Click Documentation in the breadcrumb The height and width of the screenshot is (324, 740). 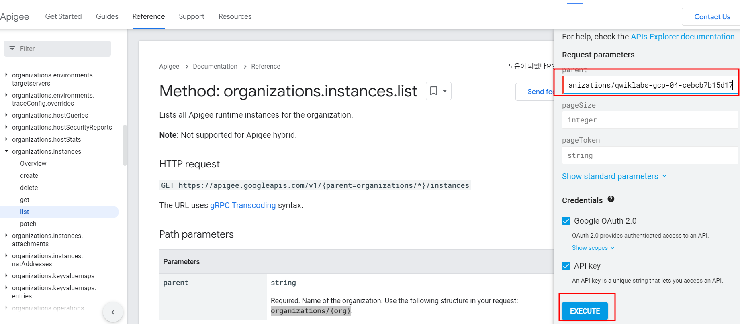coord(215,66)
